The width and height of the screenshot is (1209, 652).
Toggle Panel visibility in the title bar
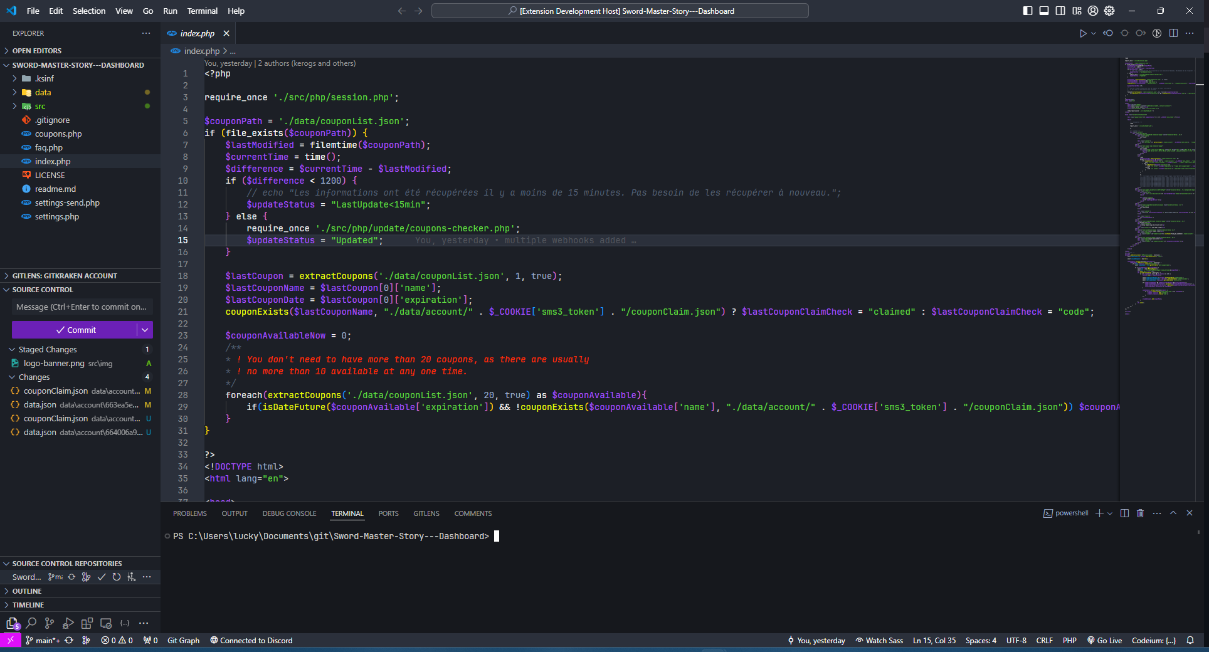[1044, 11]
